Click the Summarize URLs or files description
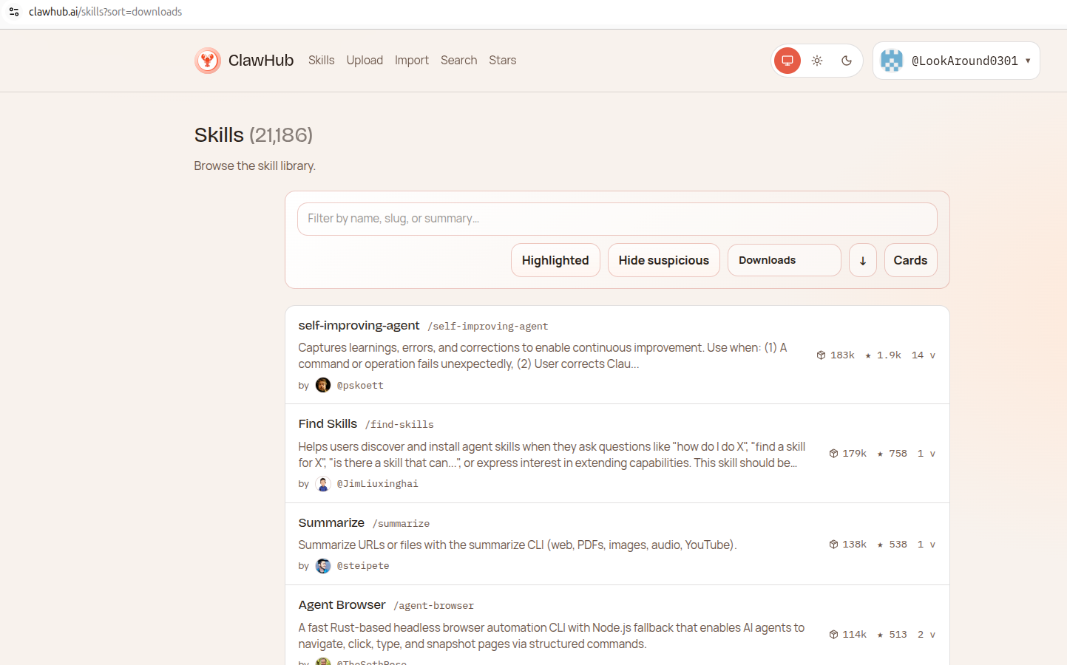Viewport: 1067px width, 665px height. [x=518, y=545]
